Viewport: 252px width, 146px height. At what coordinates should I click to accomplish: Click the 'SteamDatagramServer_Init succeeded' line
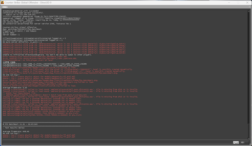(21, 11)
